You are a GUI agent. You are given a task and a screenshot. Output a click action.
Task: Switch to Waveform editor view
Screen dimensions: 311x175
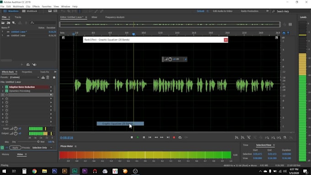(x=11, y=11)
